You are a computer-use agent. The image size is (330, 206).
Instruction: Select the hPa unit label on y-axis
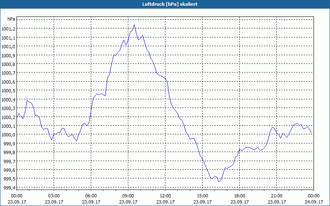point(11,19)
